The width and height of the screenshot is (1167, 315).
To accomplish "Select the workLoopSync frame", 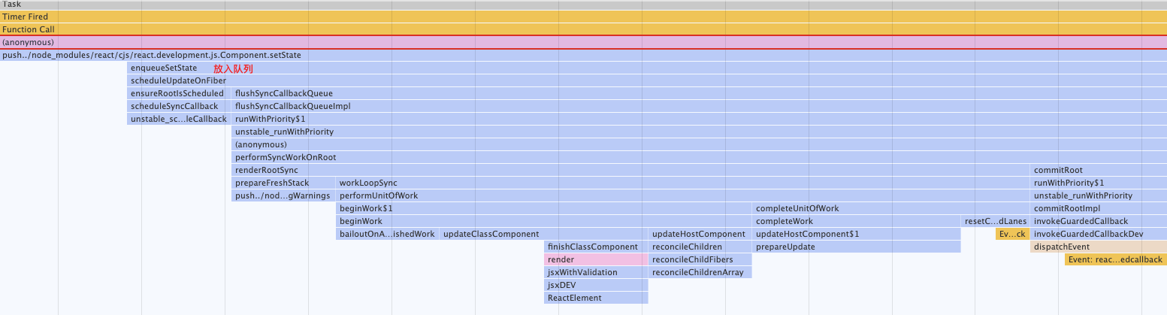I will tap(368, 183).
